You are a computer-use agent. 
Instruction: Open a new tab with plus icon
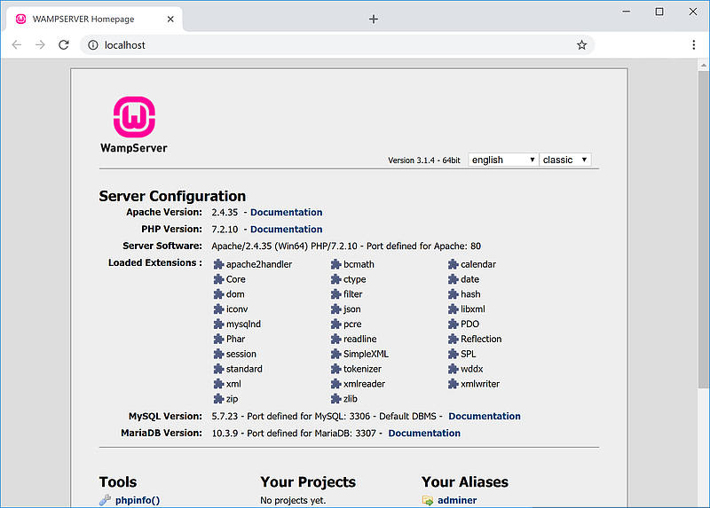(x=373, y=19)
